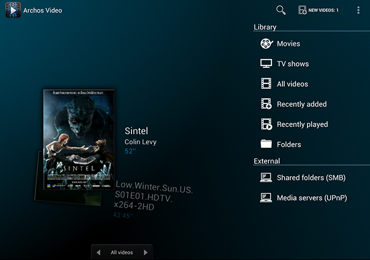The width and height of the screenshot is (370, 260).
Task: Open the Sintel movie poster
Action: pos(79,139)
